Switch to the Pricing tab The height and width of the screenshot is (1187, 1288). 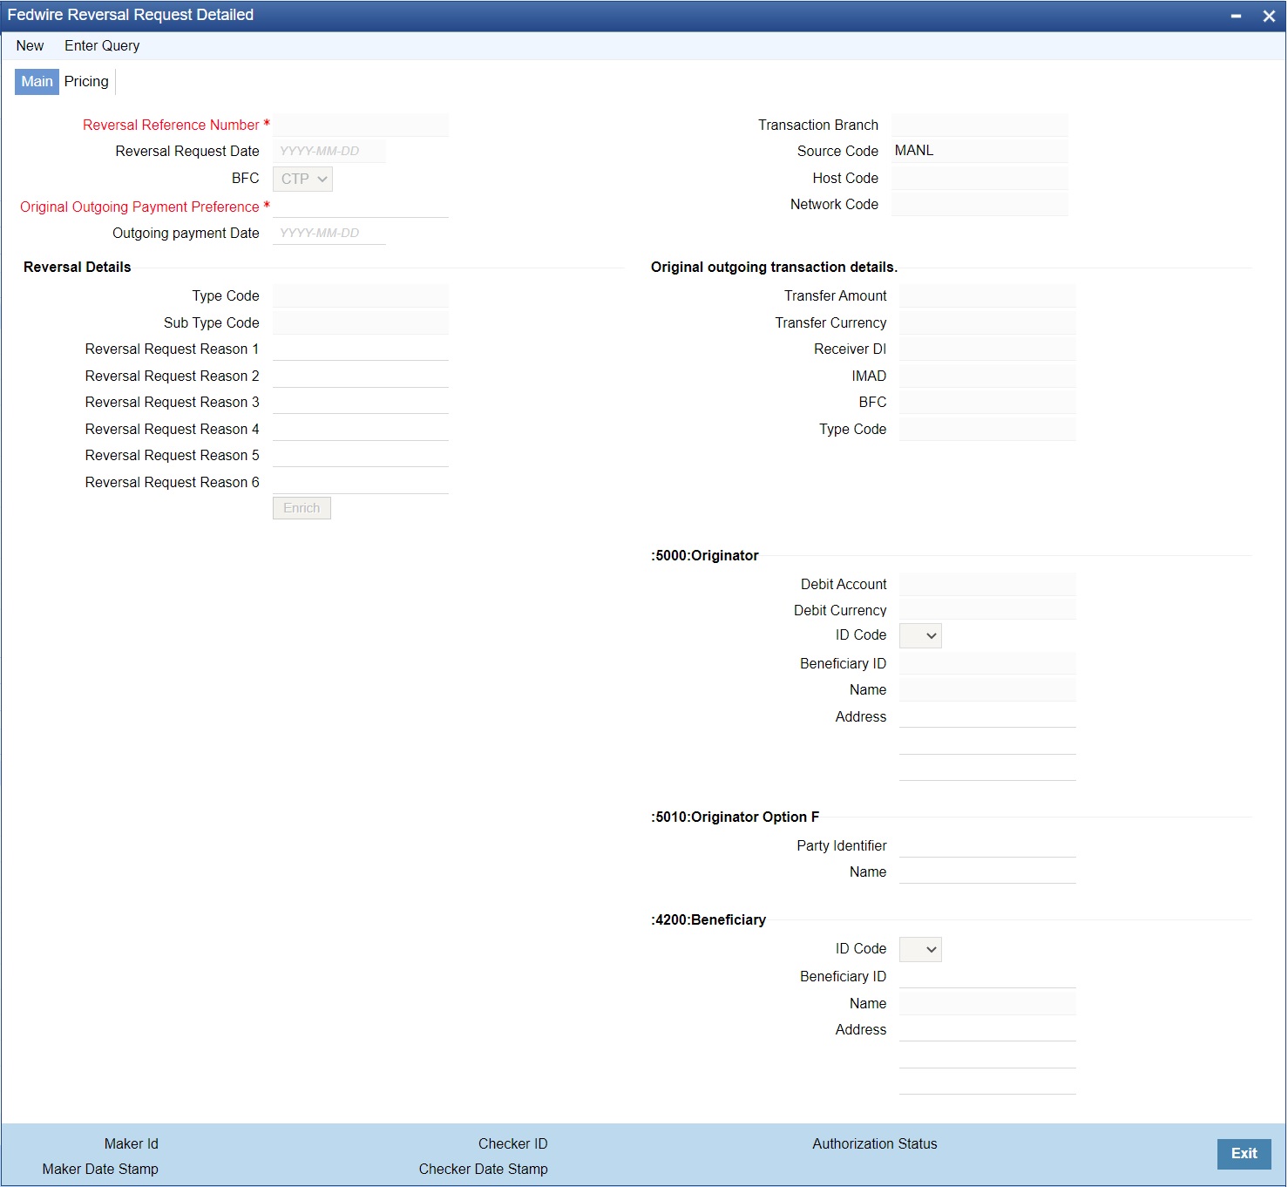coord(86,81)
